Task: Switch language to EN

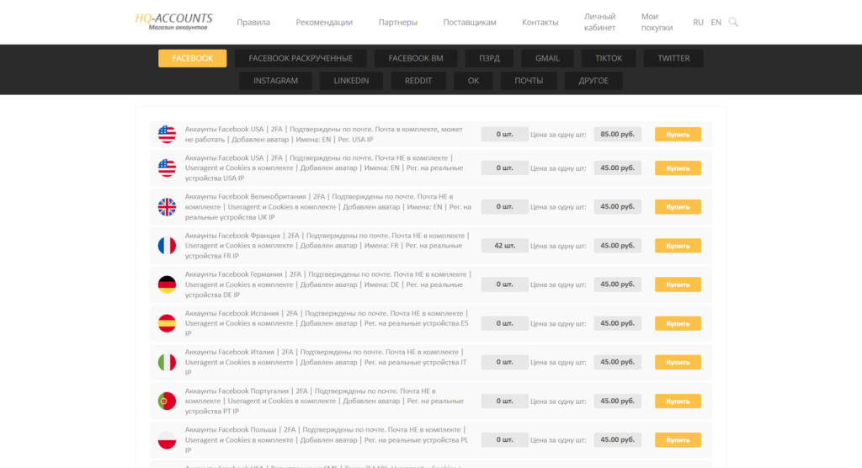Action: (716, 22)
